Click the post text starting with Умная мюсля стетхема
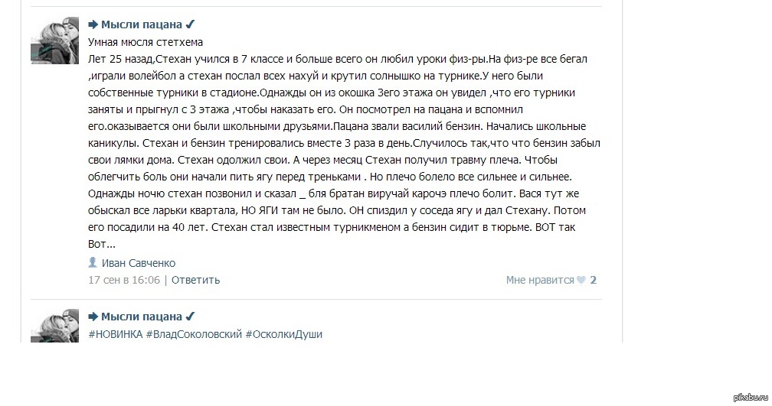Screen dimensions: 772x406 click(x=146, y=43)
